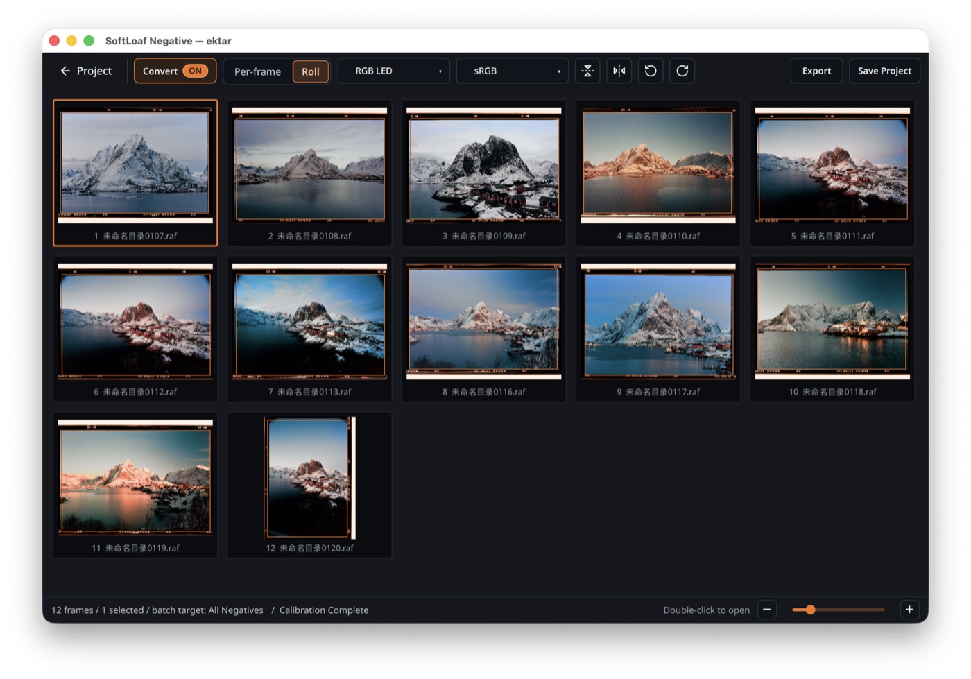The height and width of the screenshot is (679, 971).
Task: Decrease thumbnail size with minus button
Action: pyautogui.click(x=767, y=610)
